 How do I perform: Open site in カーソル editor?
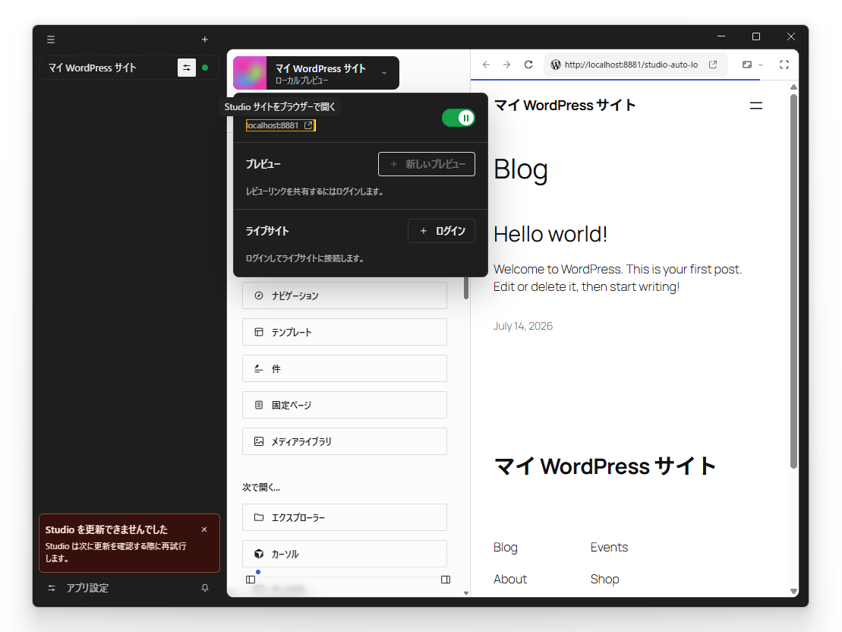click(344, 554)
